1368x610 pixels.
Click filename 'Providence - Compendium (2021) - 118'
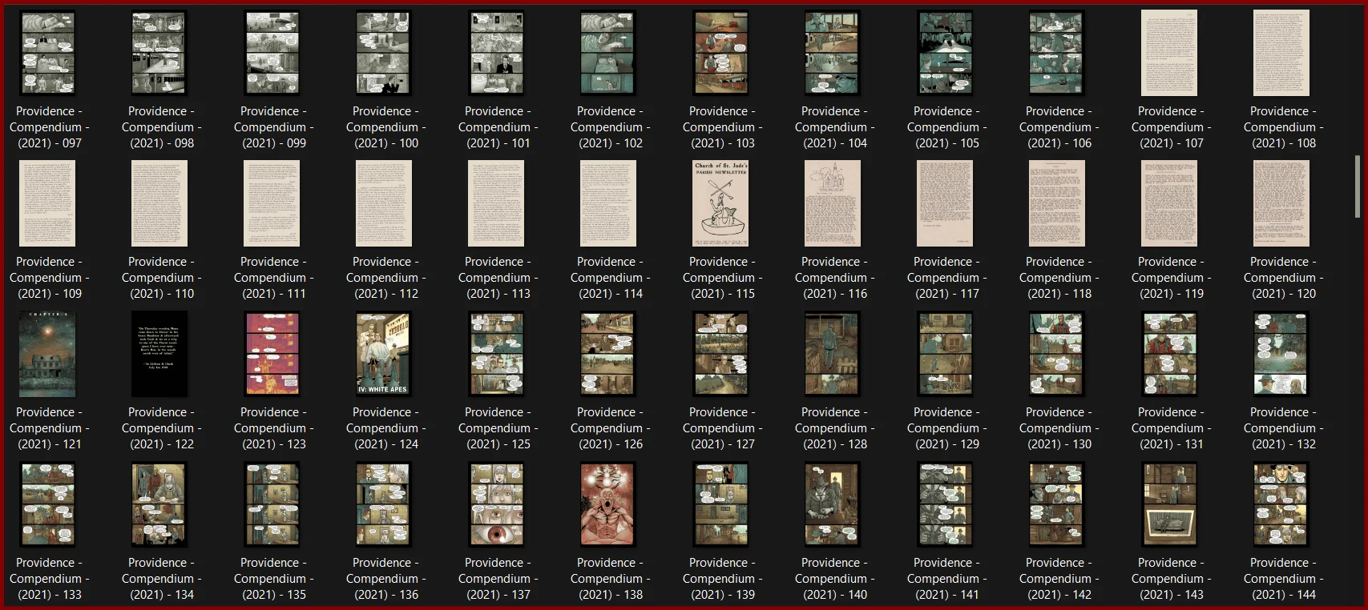pos(1059,278)
